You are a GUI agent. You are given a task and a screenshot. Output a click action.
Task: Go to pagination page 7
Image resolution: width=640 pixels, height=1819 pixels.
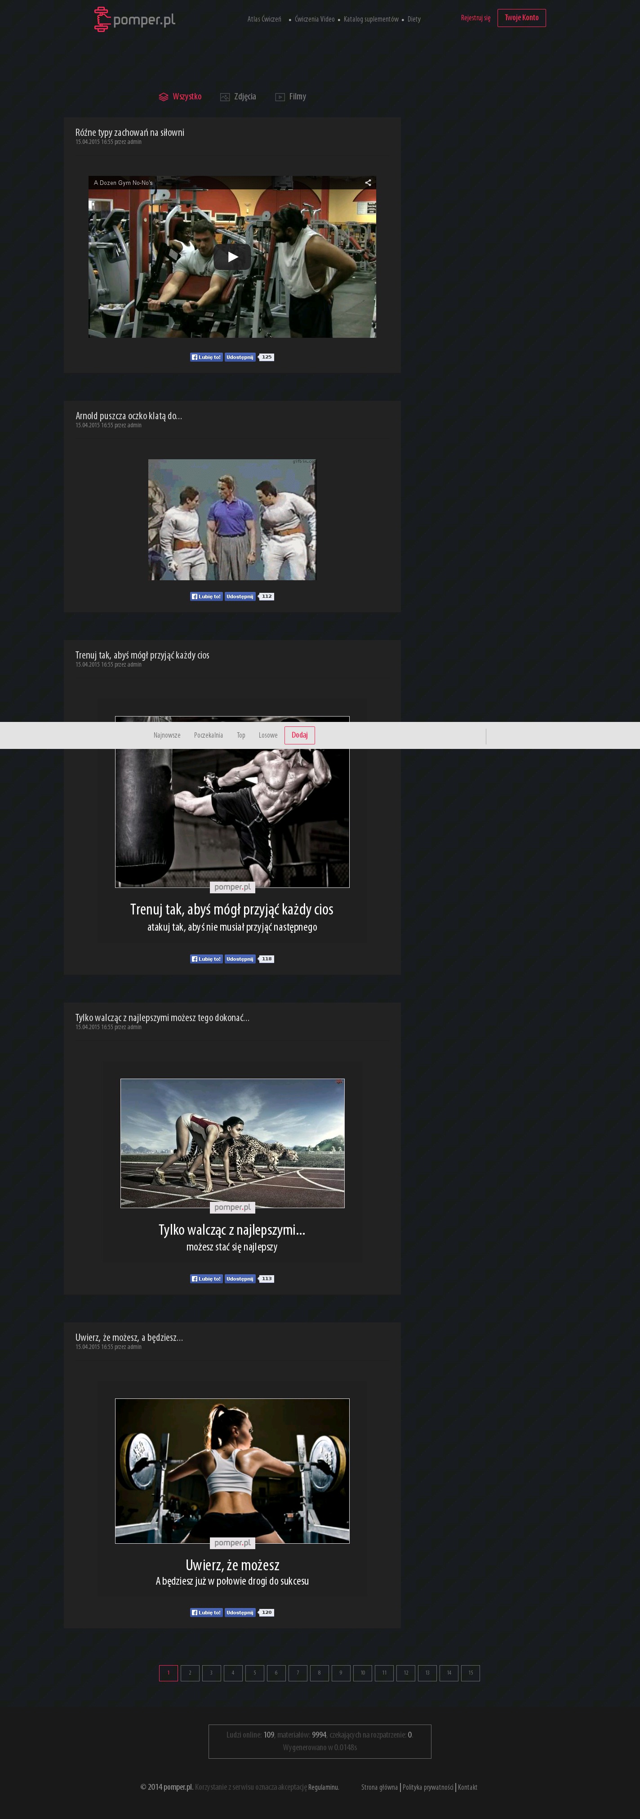tap(298, 1673)
